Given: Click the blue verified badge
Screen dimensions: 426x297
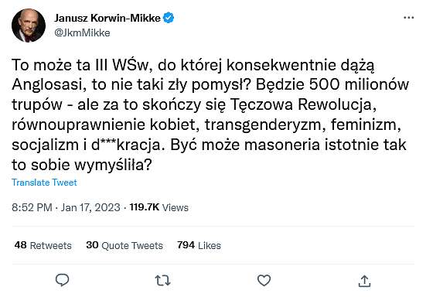Looking at the screenshot, I should click(x=169, y=18).
